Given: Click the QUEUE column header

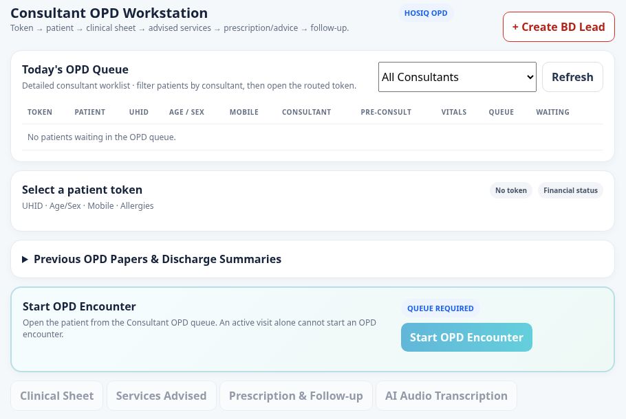Looking at the screenshot, I should tap(501, 112).
